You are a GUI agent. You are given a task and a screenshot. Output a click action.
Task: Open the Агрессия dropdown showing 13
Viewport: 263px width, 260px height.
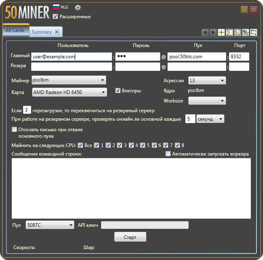coord(207,81)
